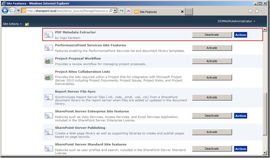Close the Site Features tab
Image resolution: width=270 pixels, height=158 pixels.
[x=182, y=12]
